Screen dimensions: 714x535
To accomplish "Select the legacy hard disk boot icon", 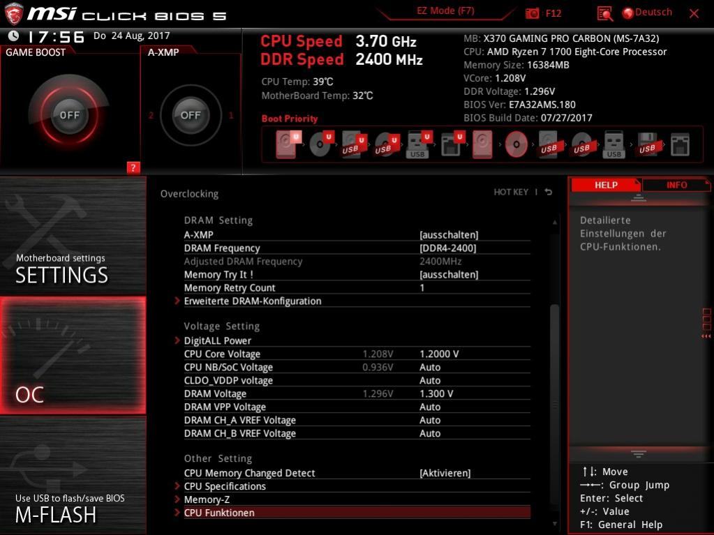I will (482, 144).
